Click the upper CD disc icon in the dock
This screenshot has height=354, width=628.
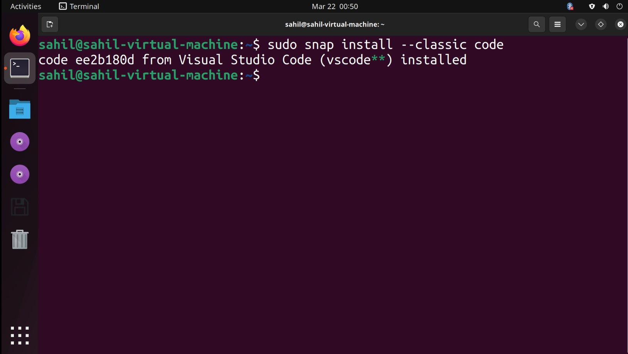tap(19, 142)
